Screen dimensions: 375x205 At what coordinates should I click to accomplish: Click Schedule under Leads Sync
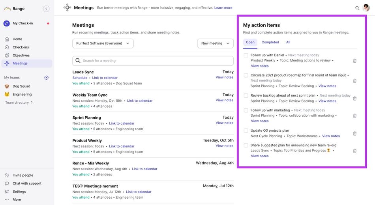click(80, 78)
